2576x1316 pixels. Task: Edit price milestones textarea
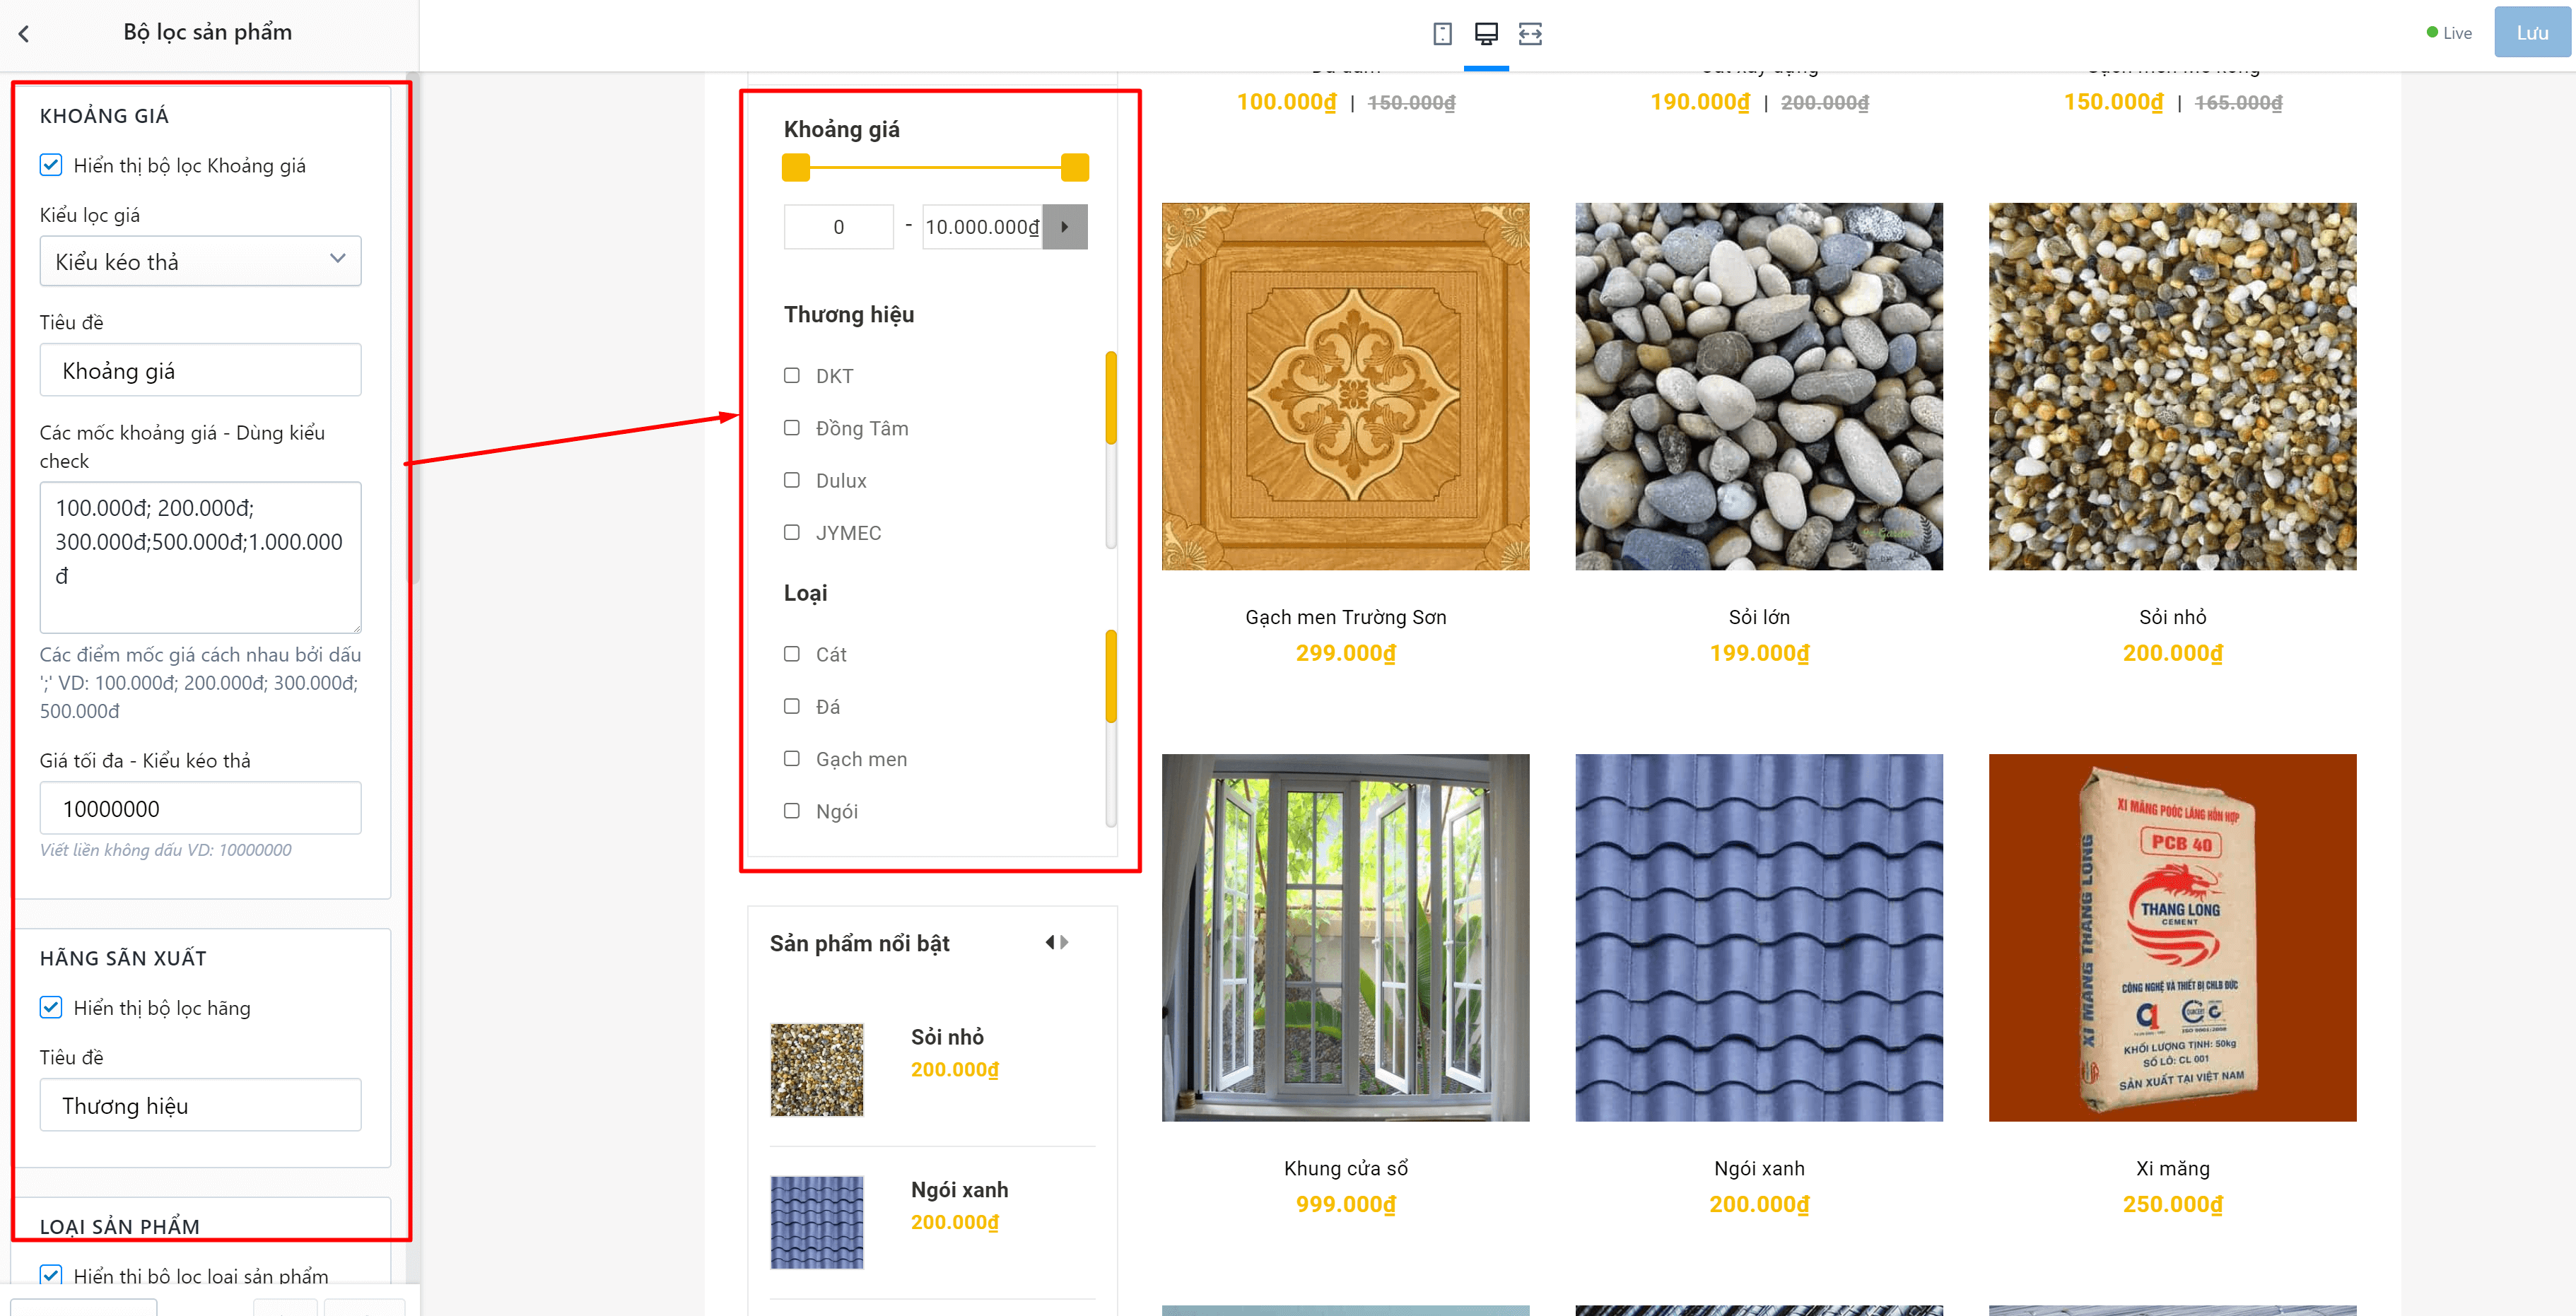click(x=200, y=557)
